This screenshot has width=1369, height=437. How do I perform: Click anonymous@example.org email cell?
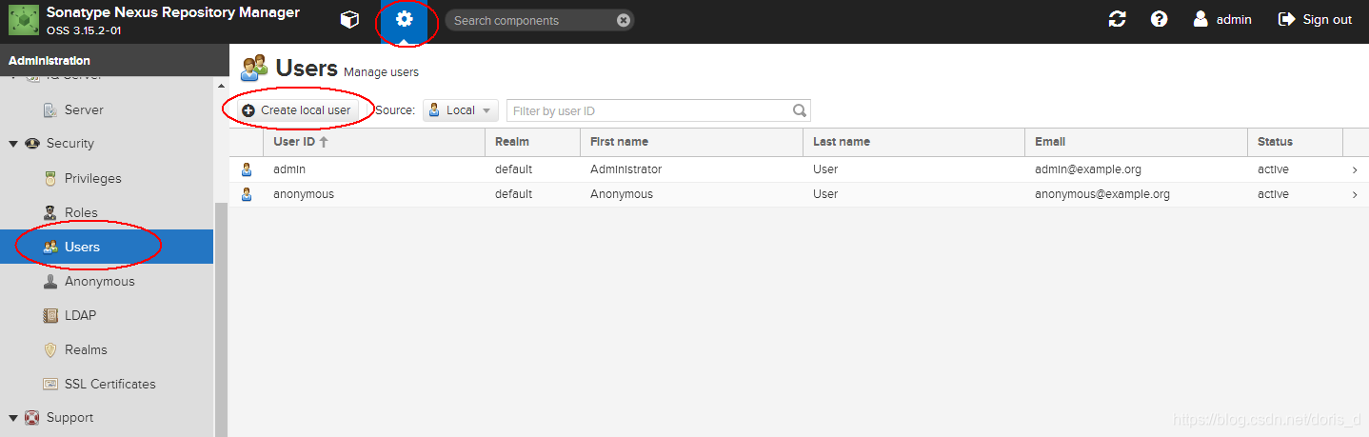click(1102, 194)
